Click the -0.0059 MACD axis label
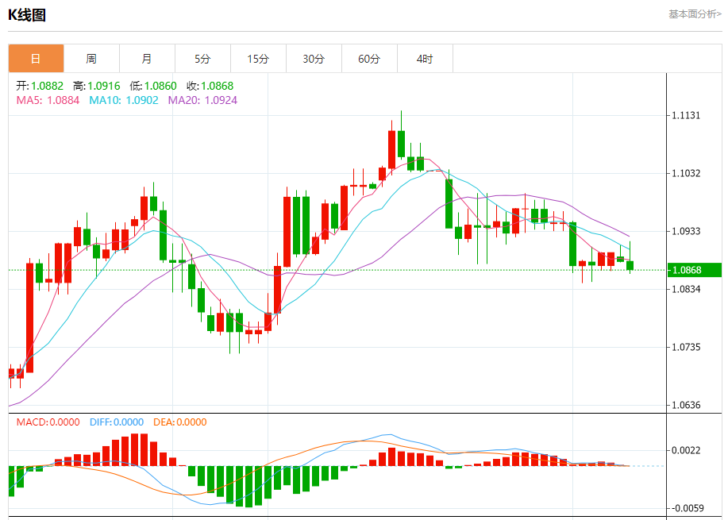Screen dimensions: 728x520 686,508
